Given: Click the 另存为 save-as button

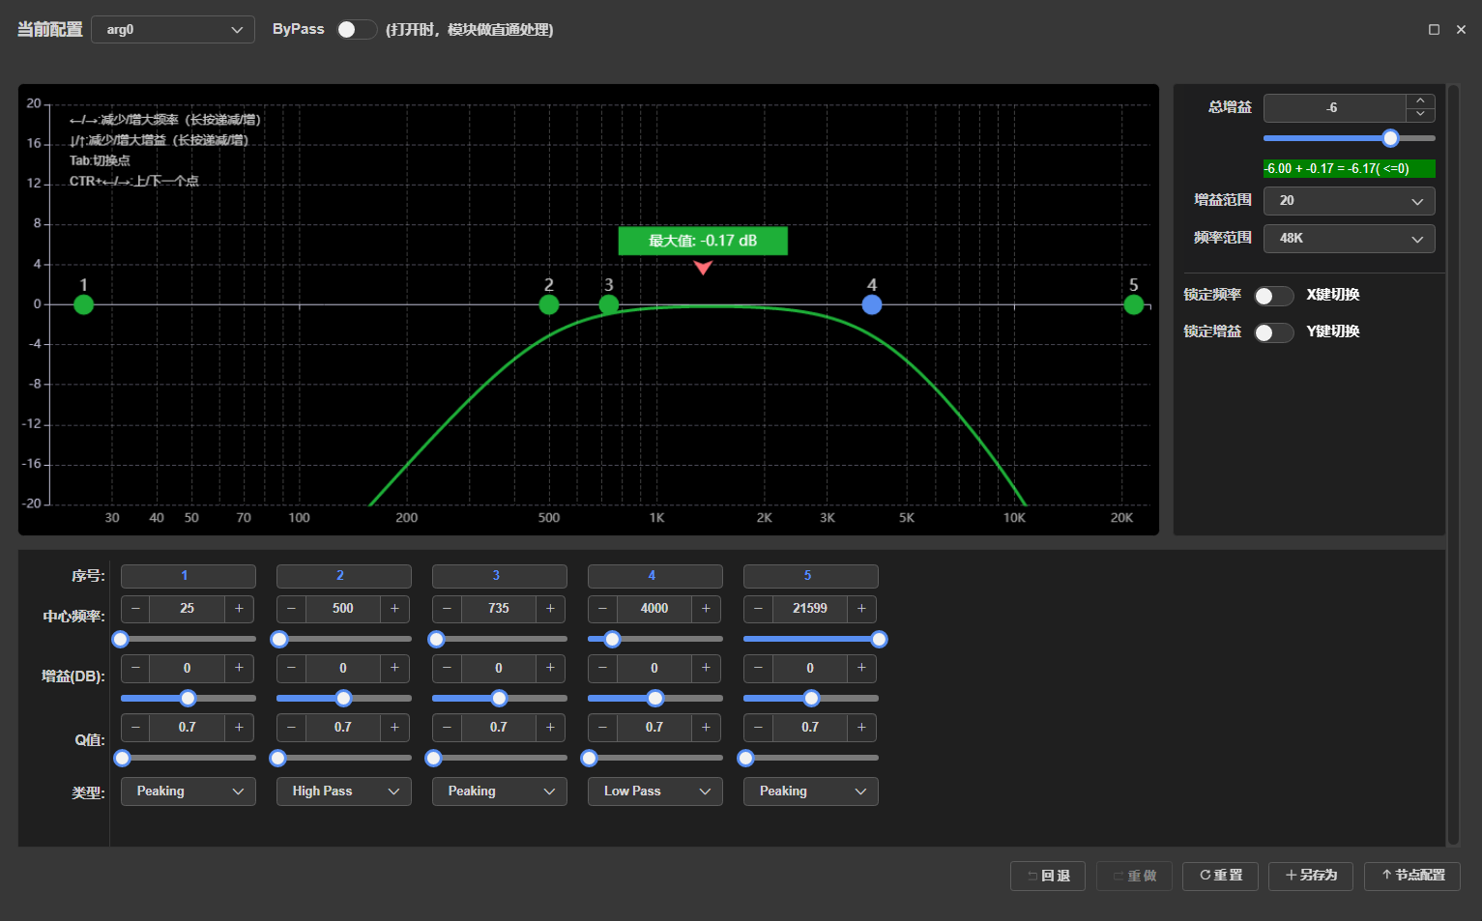Looking at the screenshot, I should [x=1311, y=876].
